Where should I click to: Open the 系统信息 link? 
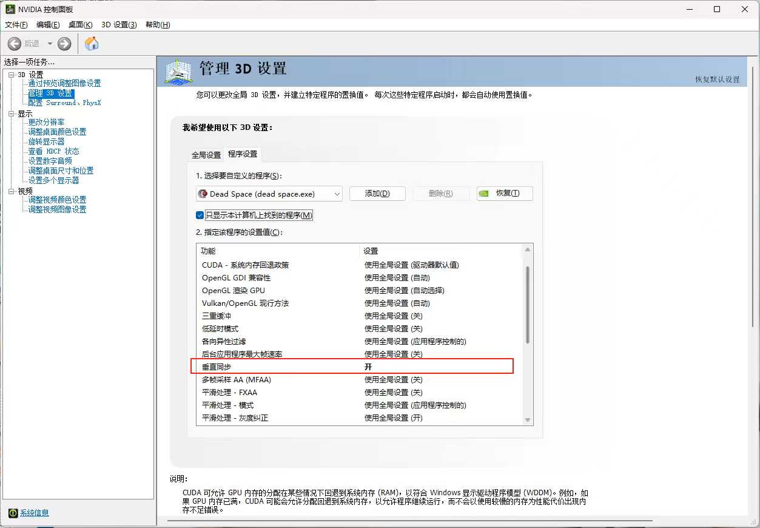(x=35, y=513)
